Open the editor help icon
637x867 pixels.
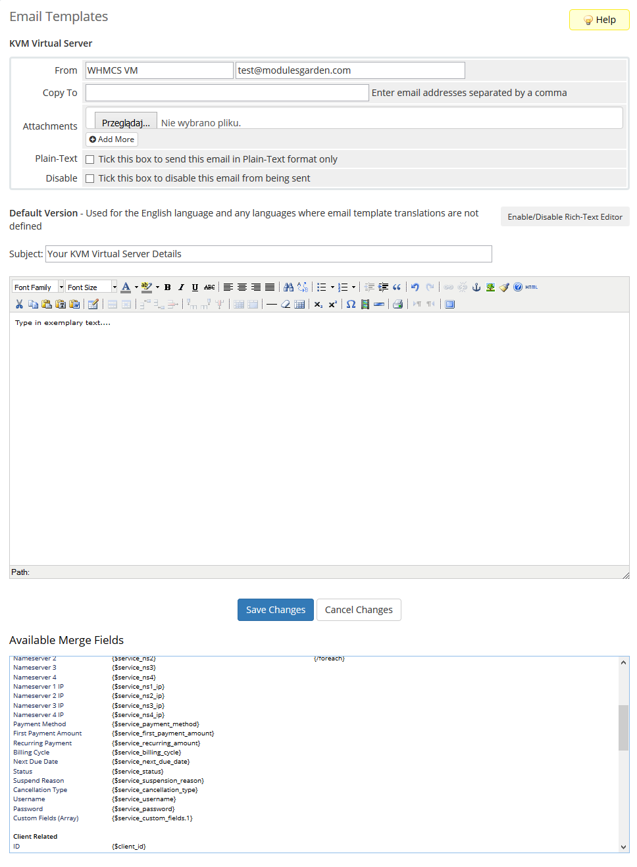(x=518, y=287)
